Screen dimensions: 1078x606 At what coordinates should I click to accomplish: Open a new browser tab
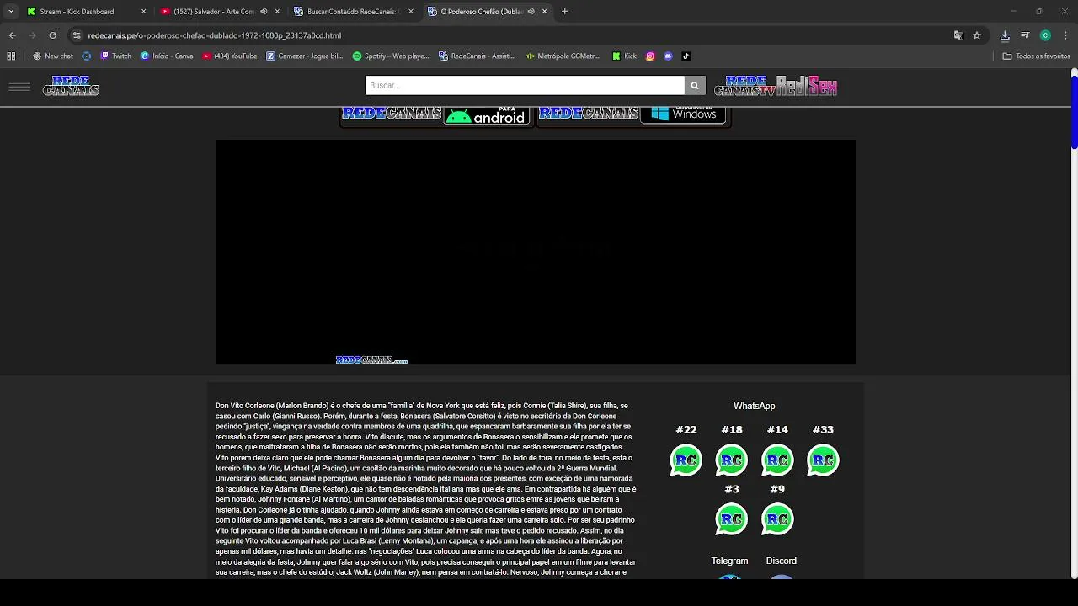coord(564,12)
